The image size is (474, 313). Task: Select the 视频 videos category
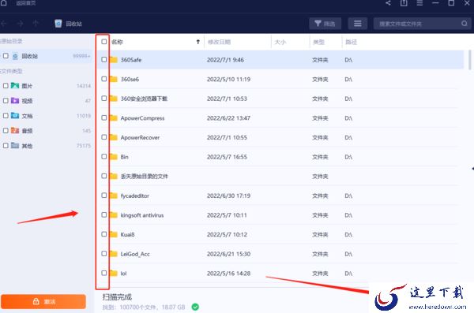pyautogui.click(x=46, y=101)
